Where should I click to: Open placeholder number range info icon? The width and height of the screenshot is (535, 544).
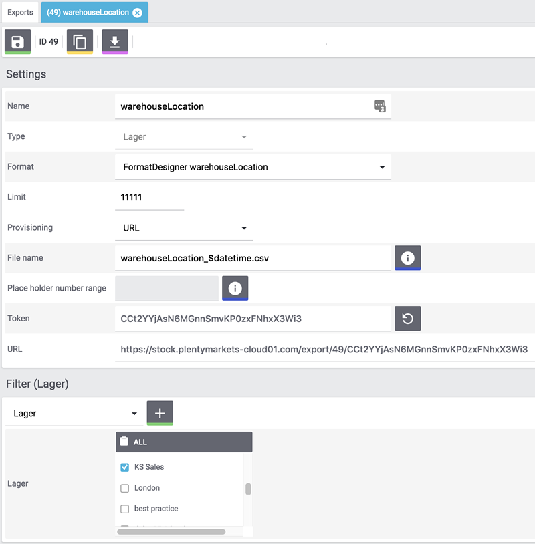[235, 288]
